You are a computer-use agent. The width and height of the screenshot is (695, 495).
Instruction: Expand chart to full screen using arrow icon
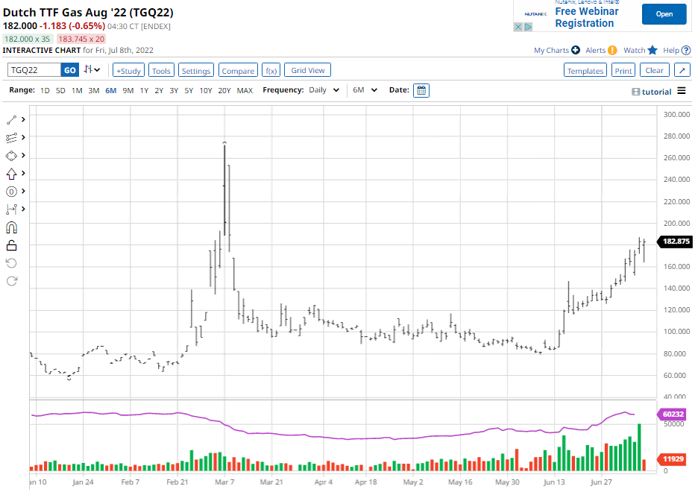[682, 70]
